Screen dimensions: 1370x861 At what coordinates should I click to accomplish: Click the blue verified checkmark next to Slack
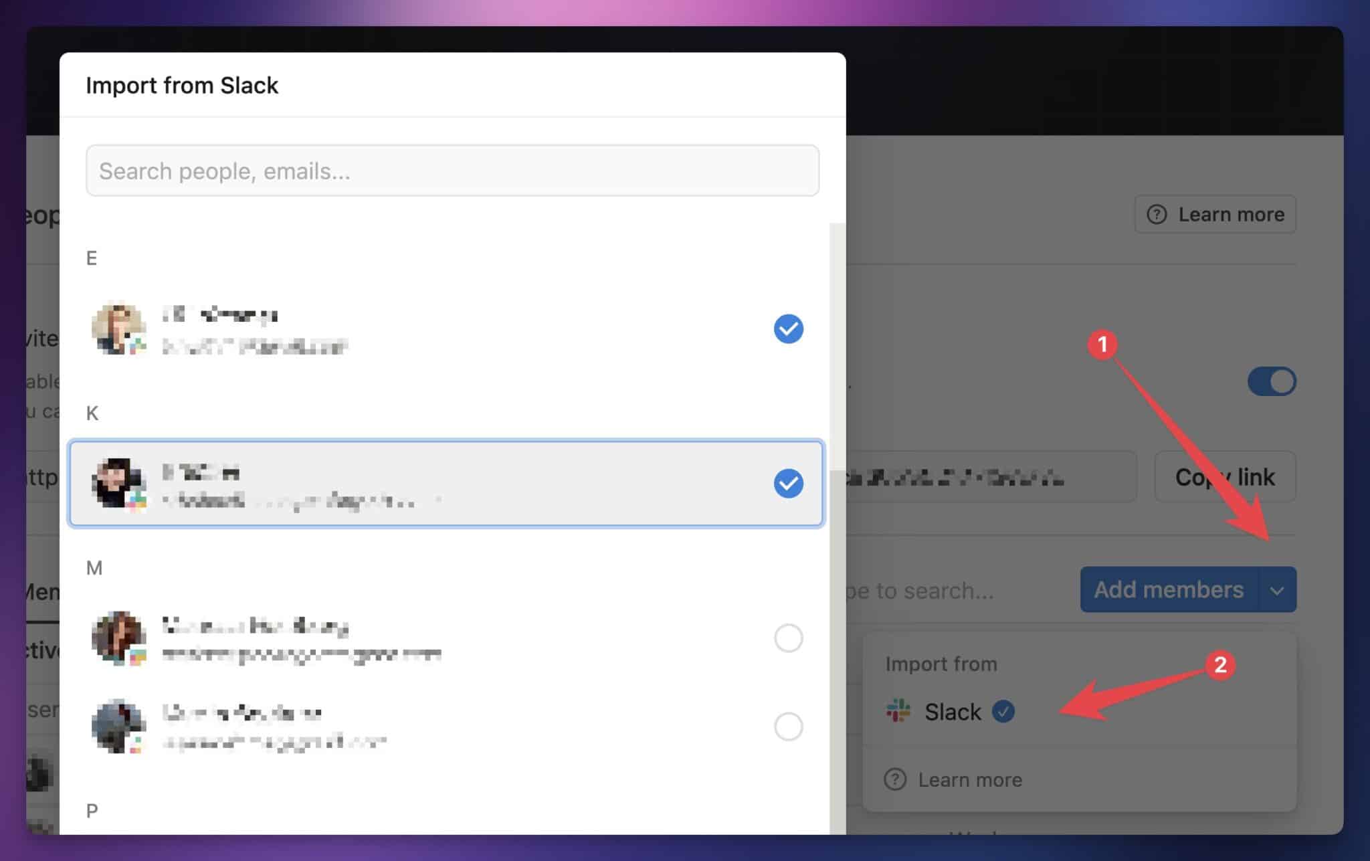coord(1003,711)
